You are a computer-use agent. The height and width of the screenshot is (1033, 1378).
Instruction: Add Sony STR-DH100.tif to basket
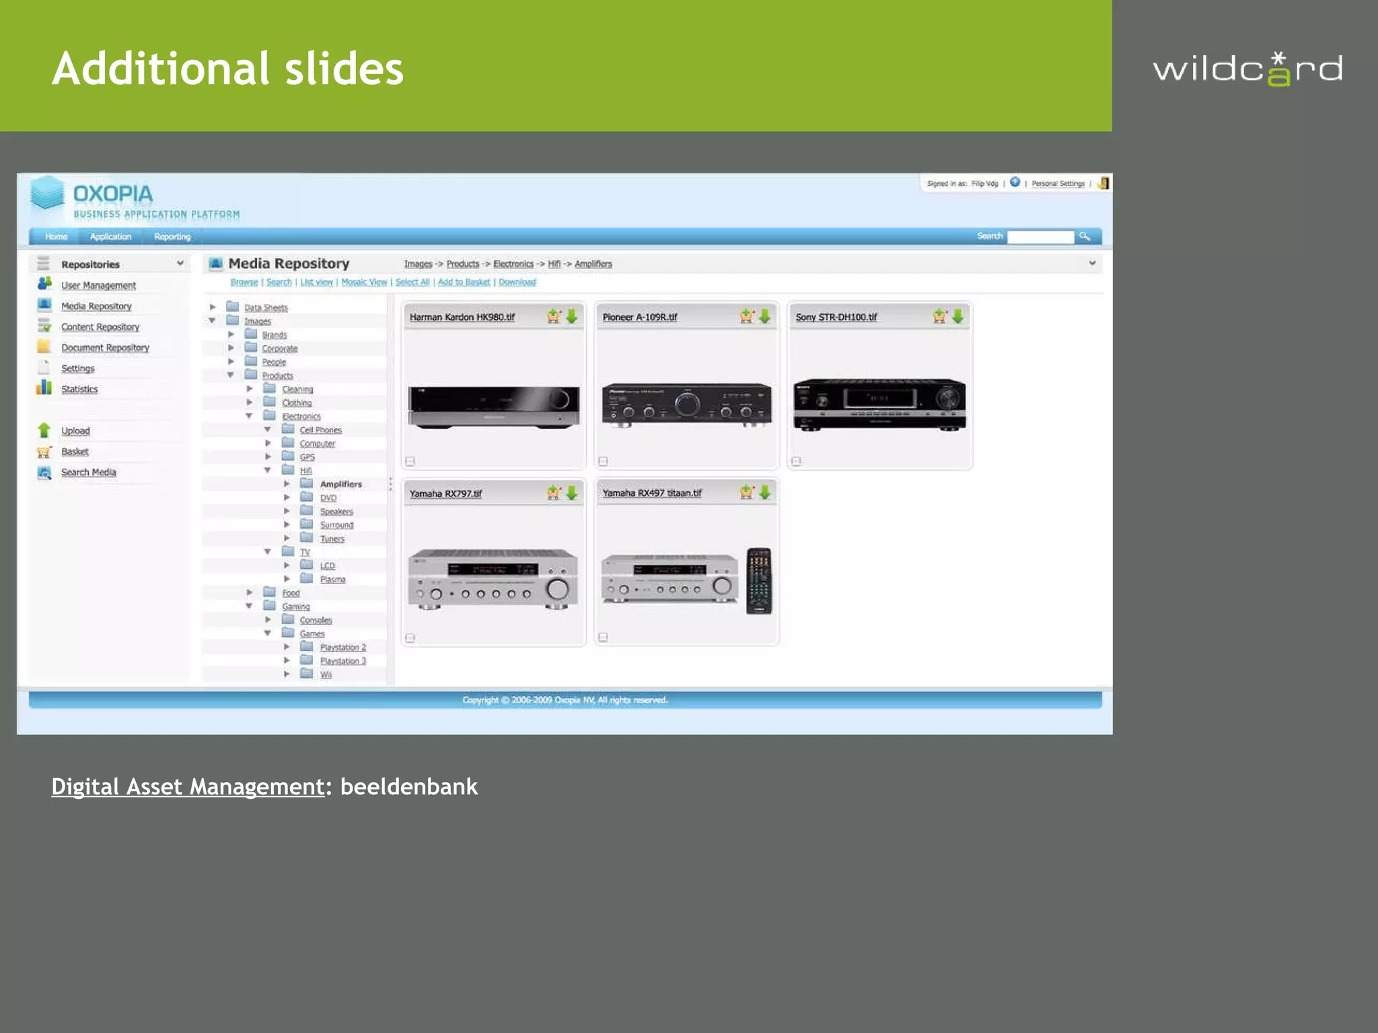click(940, 316)
